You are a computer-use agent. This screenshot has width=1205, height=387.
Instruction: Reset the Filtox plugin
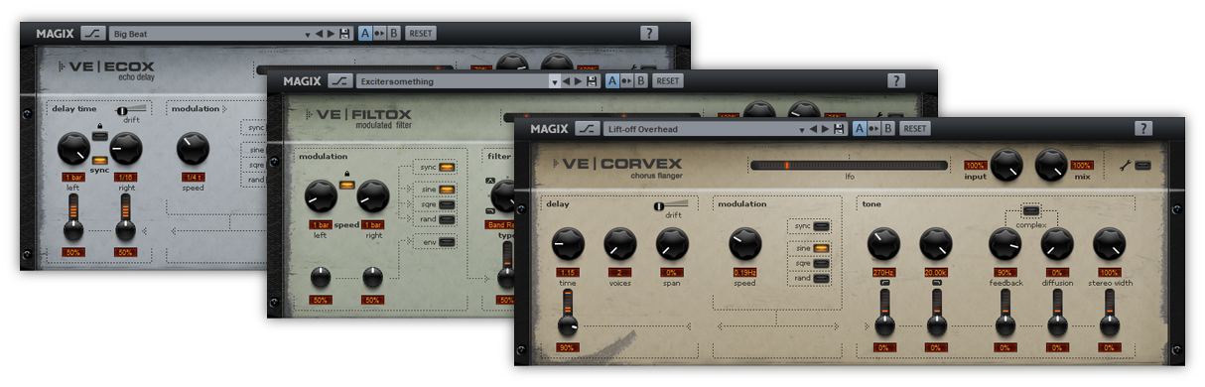point(667,81)
